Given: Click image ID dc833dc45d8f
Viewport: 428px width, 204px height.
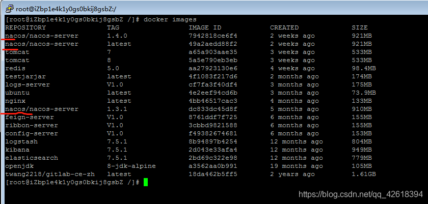Looking at the screenshot, I should pos(213,109).
